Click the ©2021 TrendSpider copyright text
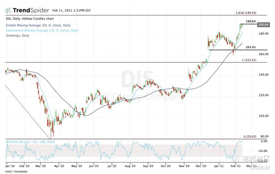This screenshot has width=275, height=174. 16,172
